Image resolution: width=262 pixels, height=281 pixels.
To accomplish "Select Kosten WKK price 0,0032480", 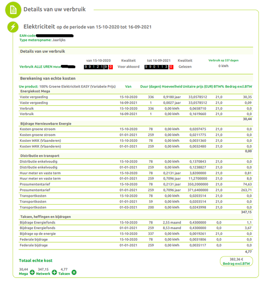I will [x=198, y=146].
